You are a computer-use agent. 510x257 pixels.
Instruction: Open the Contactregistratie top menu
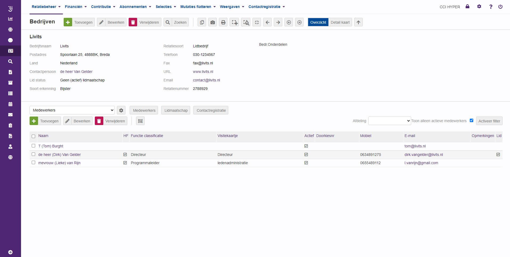[x=267, y=7]
